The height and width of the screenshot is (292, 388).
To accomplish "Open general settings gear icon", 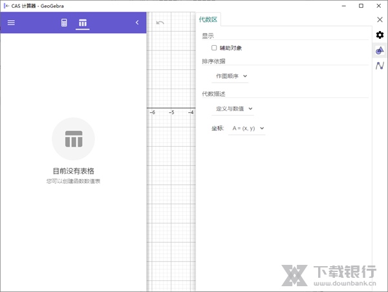I will click(x=380, y=35).
